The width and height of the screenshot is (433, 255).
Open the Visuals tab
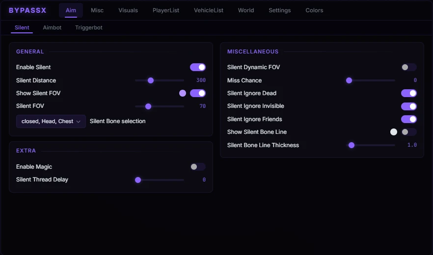pyautogui.click(x=128, y=10)
